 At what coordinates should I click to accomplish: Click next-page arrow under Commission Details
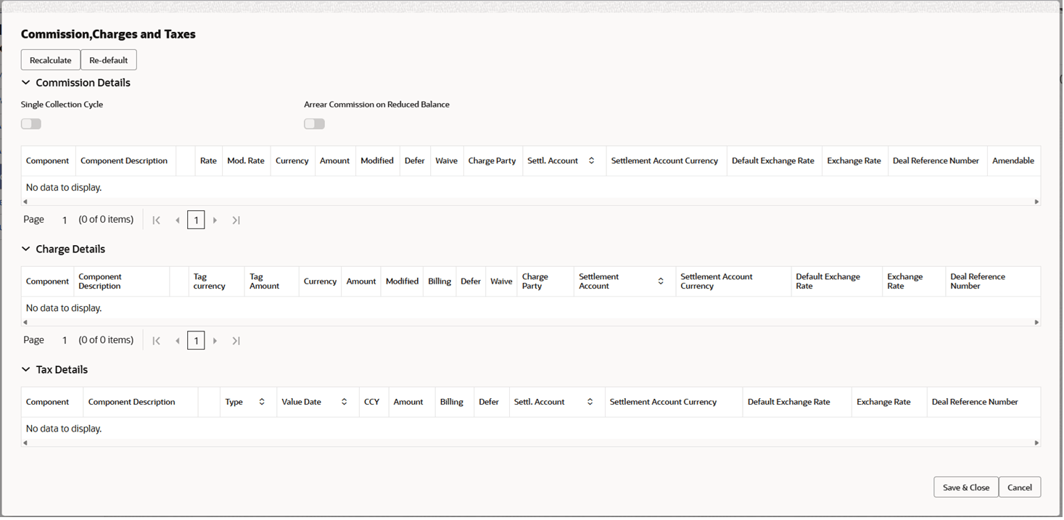215,219
